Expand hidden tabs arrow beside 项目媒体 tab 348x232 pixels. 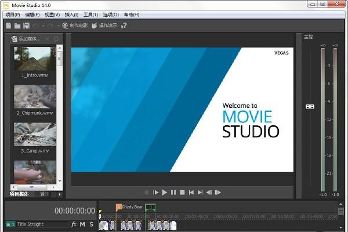pos(60,194)
